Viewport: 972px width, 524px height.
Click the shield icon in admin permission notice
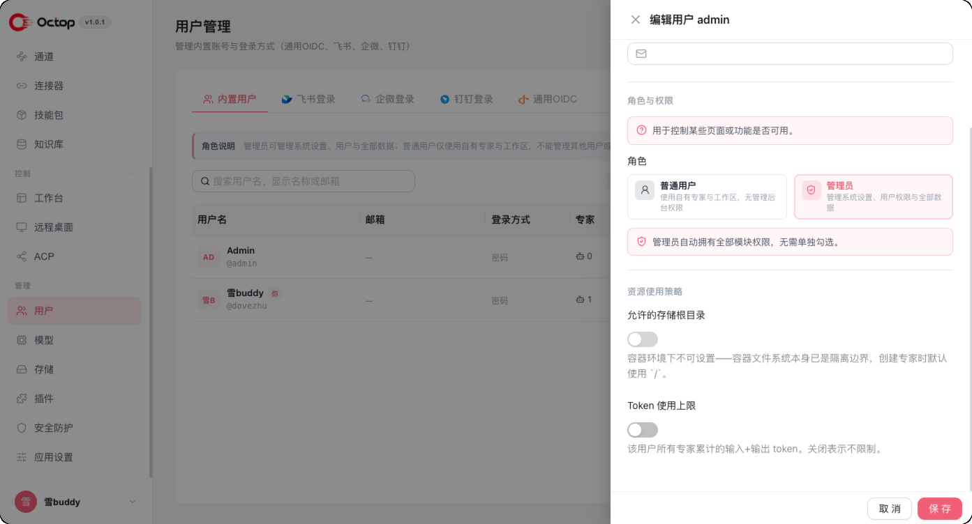641,242
